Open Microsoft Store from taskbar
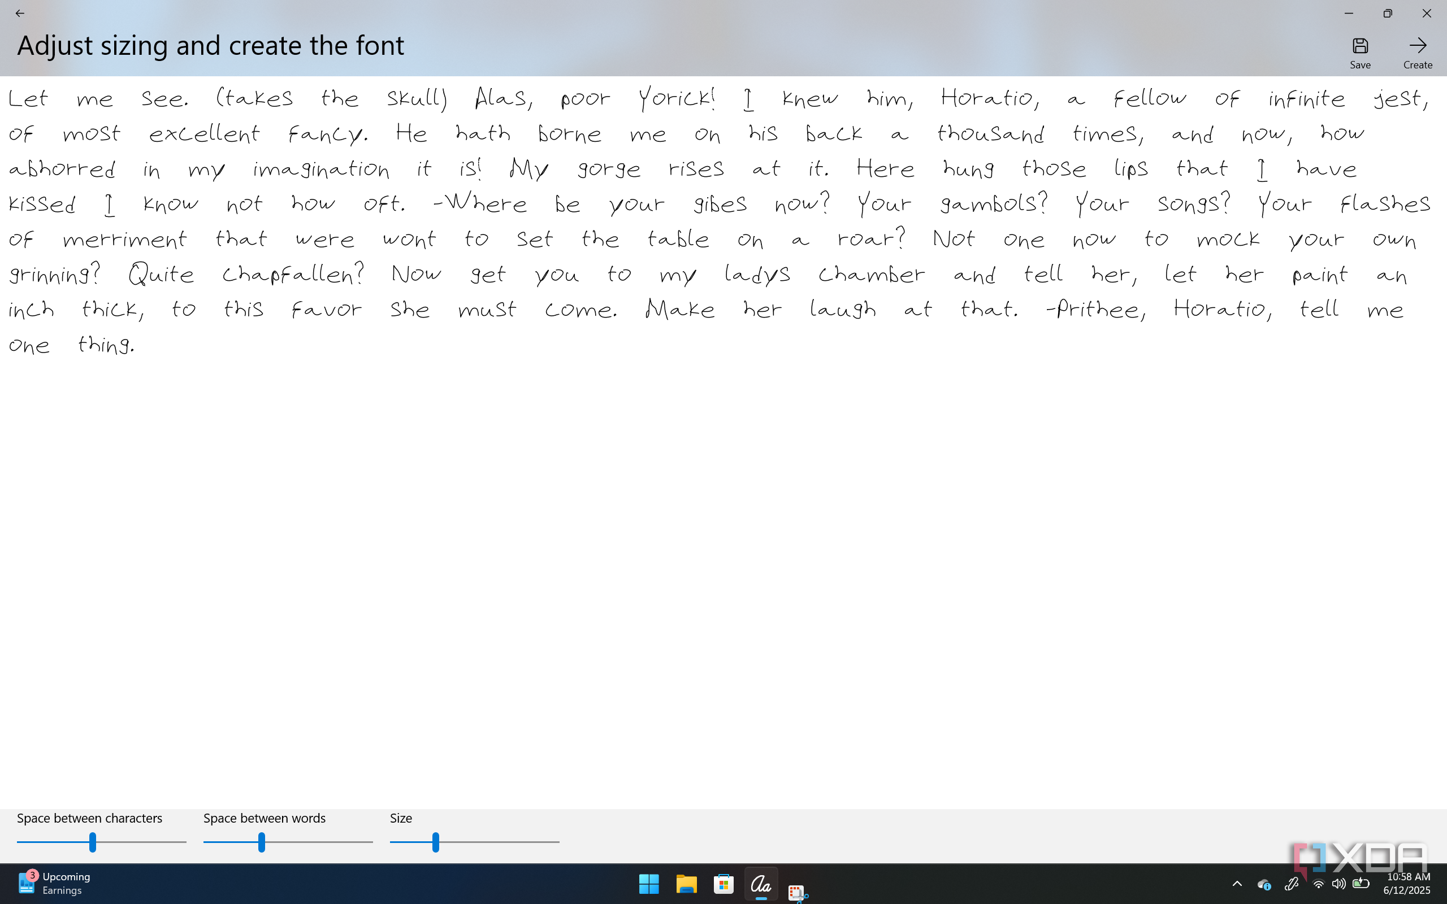Screen dimensions: 1447x904 click(723, 884)
